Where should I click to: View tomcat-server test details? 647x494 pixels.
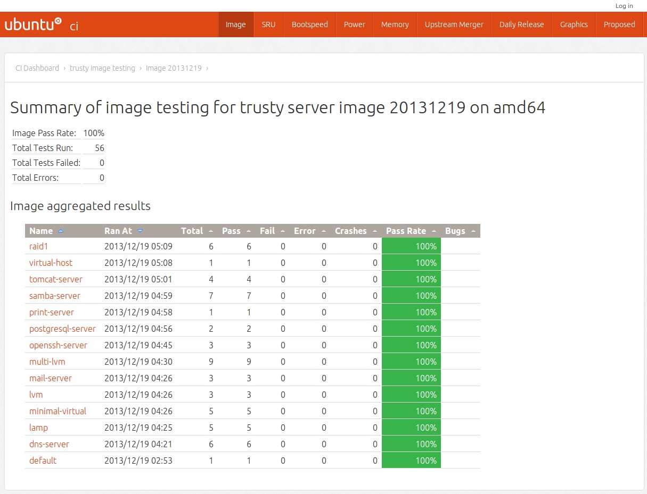(x=56, y=279)
